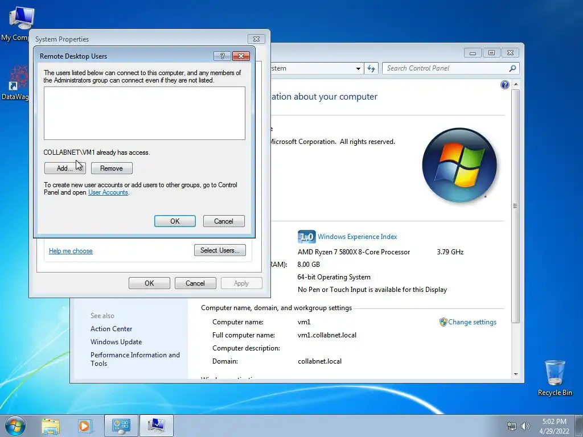Minimize the Control Panel System window
The height and width of the screenshot is (437, 583).
tap(473, 53)
